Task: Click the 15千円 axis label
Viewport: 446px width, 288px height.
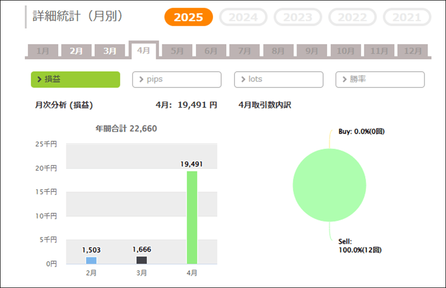Action: tap(46, 192)
